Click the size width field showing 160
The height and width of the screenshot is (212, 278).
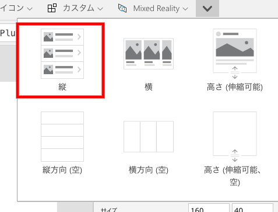pyautogui.click(x=209, y=208)
